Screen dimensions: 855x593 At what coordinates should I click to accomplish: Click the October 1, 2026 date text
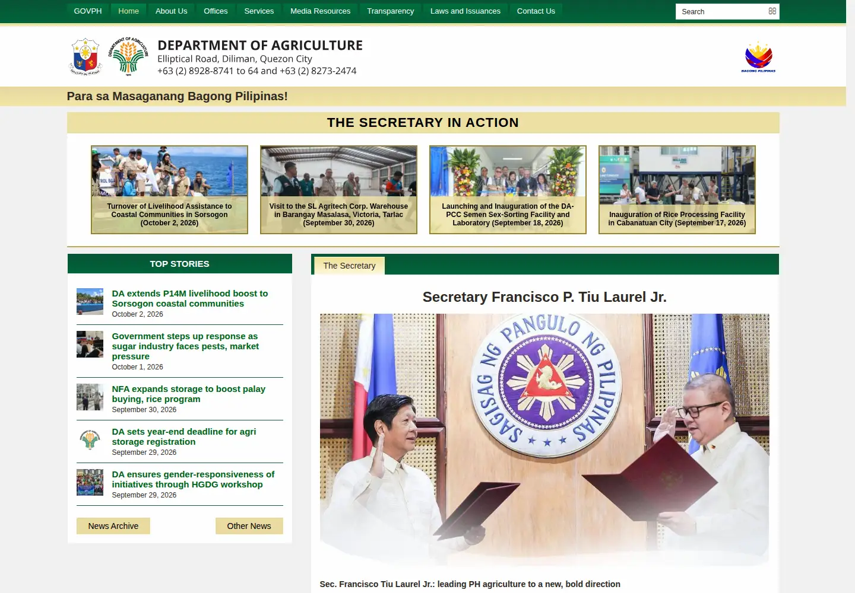pos(137,367)
